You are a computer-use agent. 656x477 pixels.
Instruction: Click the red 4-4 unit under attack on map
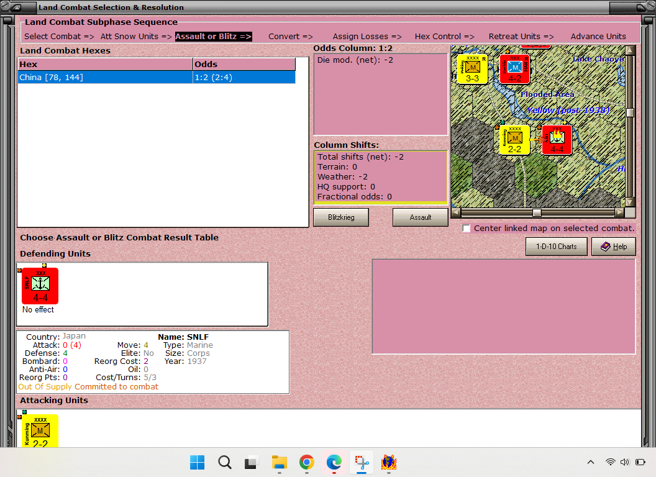[x=557, y=140]
